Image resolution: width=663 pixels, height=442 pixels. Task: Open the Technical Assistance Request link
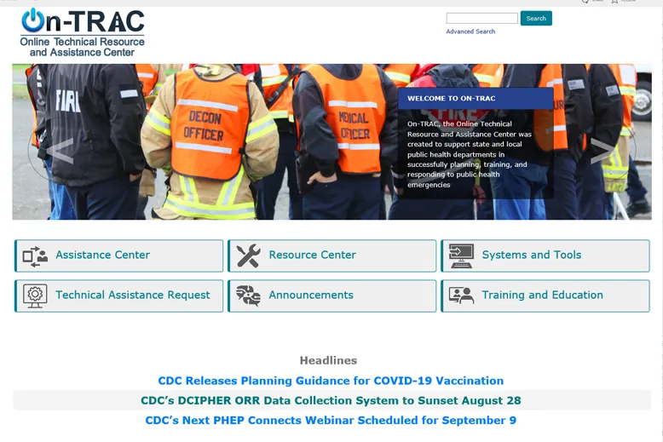[x=133, y=295]
